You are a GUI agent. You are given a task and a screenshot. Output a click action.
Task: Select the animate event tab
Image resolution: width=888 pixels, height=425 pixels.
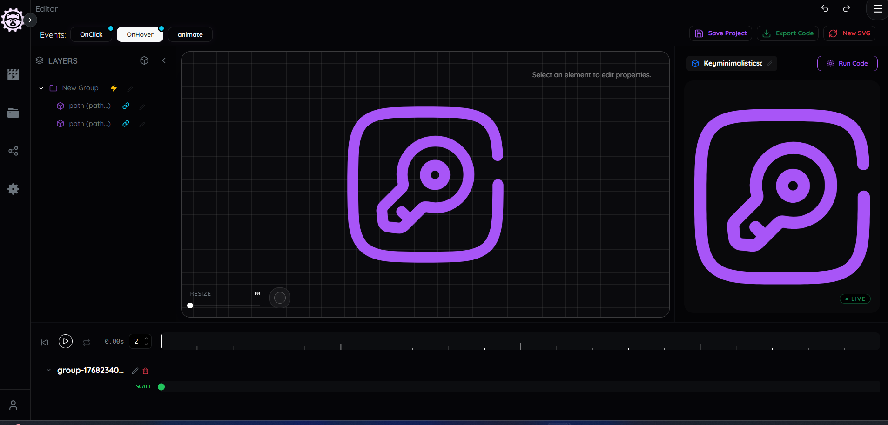pyautogui.click(x=190, y=34)
